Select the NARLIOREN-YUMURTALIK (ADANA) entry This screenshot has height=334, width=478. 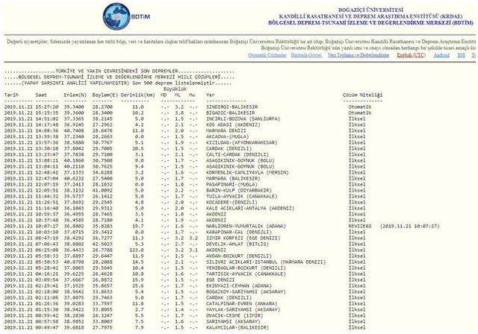click(246, 226)
